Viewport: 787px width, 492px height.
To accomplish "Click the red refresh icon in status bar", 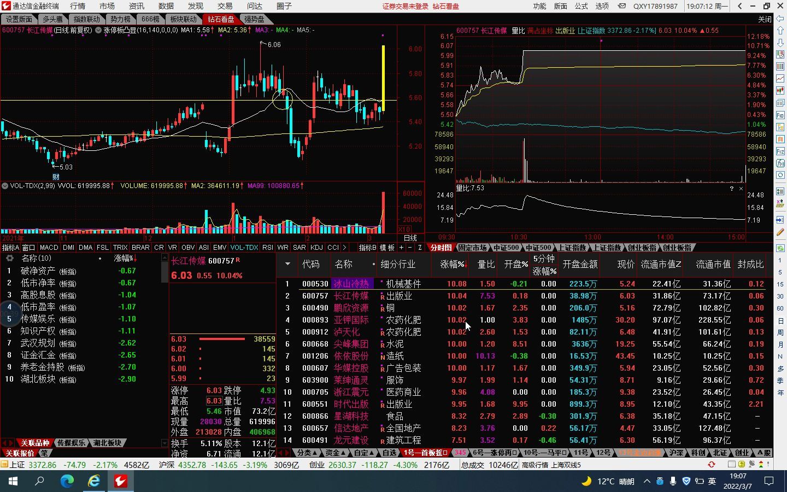I will (711, 465).
